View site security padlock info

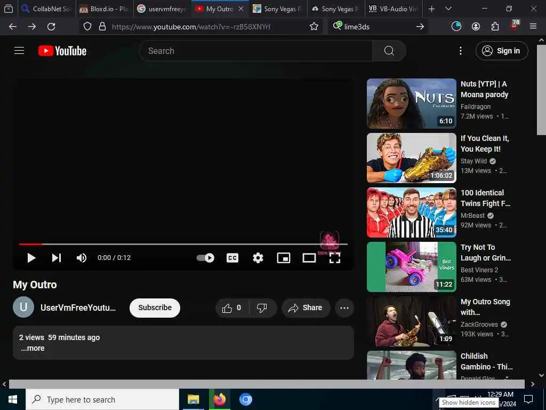tap(102, 27)
